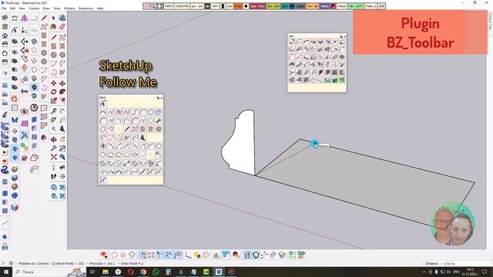Click the Distance measurement input field
493x277 pixels.
[x=465, y=263]
